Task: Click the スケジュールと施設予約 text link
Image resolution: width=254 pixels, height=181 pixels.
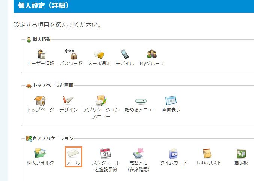Action: pos(106,166)
